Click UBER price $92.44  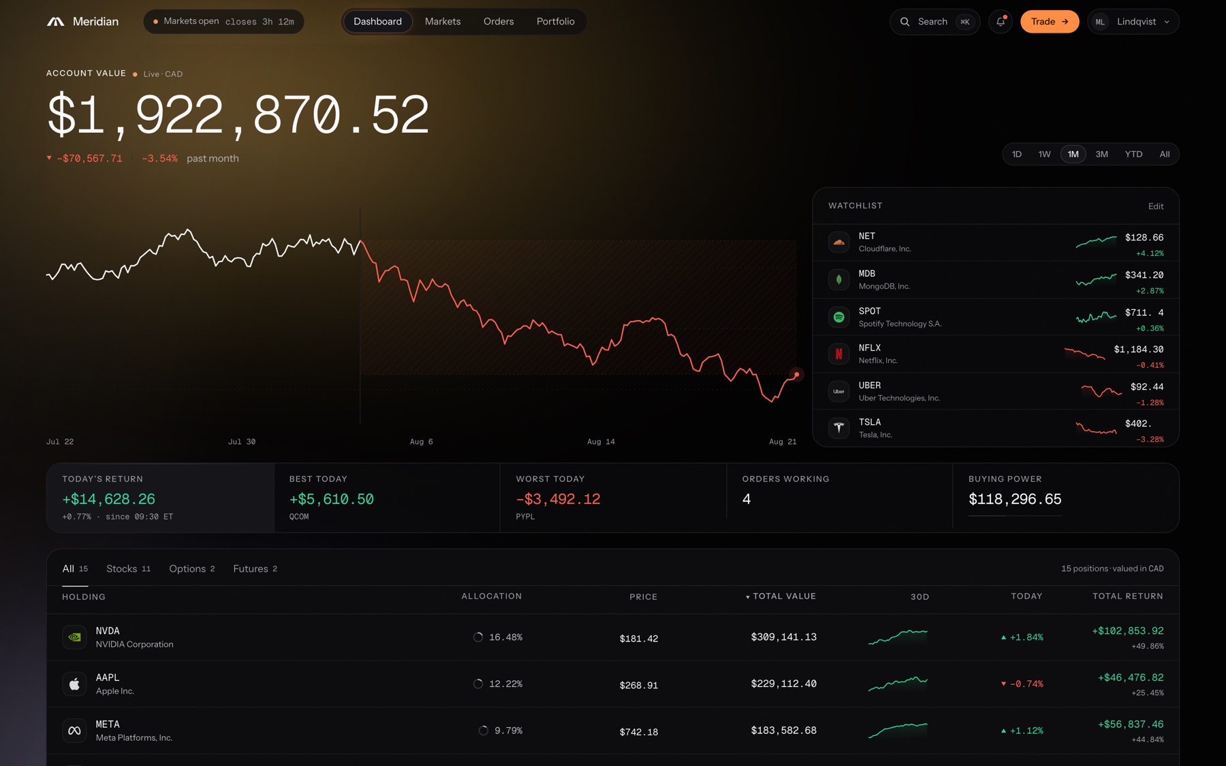pyautogui.click(x=1147, y=387)
